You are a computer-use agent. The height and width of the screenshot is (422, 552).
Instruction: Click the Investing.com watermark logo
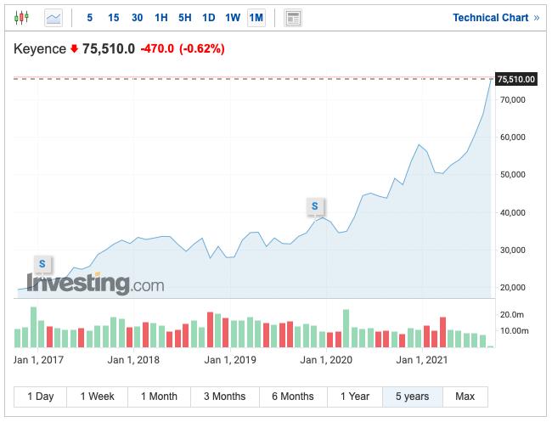[x=94, y=284]
